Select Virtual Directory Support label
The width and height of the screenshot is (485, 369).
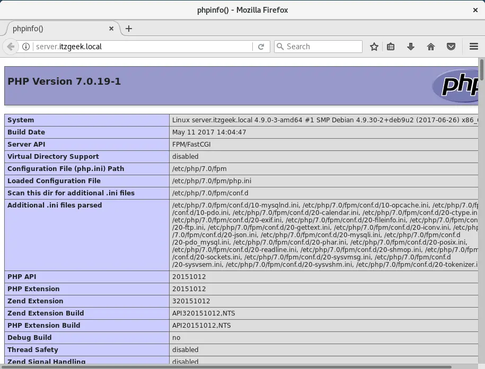[53, 157]
